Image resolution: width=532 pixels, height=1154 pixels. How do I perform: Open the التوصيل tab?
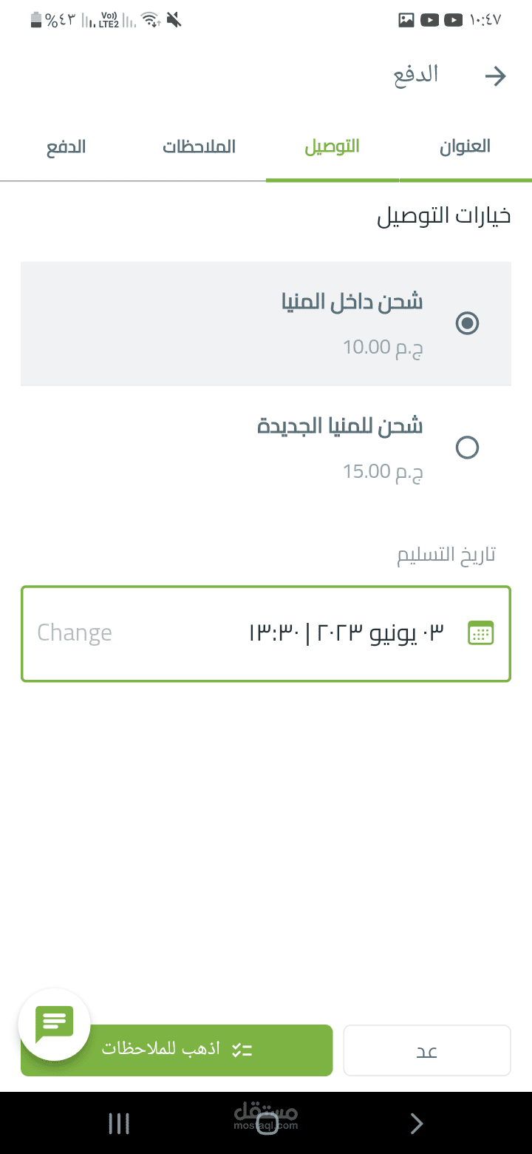332,146
